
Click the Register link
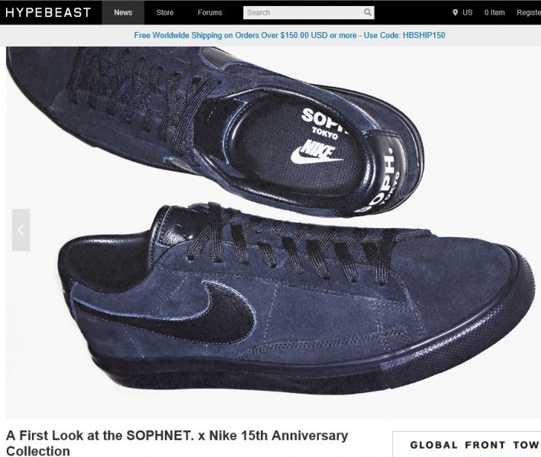pos(529,12)
